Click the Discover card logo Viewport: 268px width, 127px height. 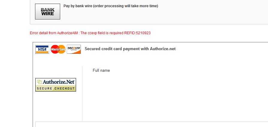pos(74,49)
